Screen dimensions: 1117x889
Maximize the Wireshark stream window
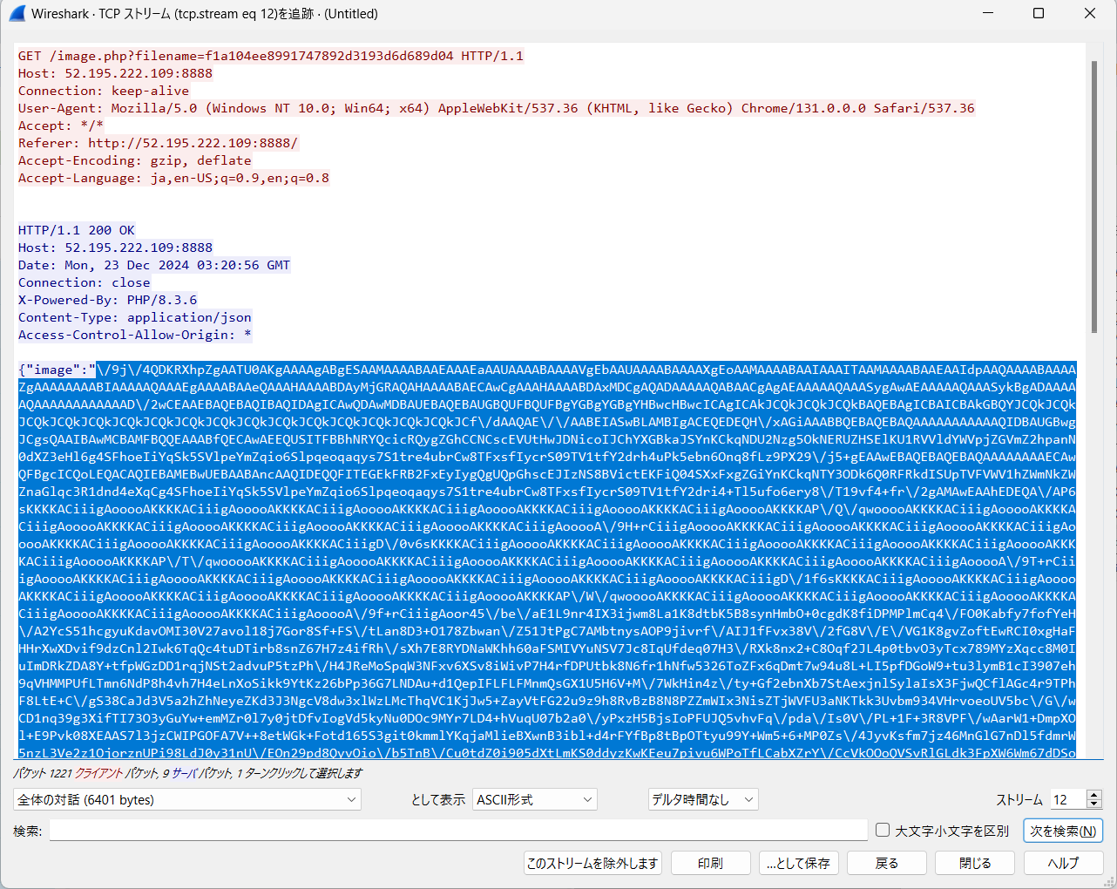click(x=1039, y=13)
